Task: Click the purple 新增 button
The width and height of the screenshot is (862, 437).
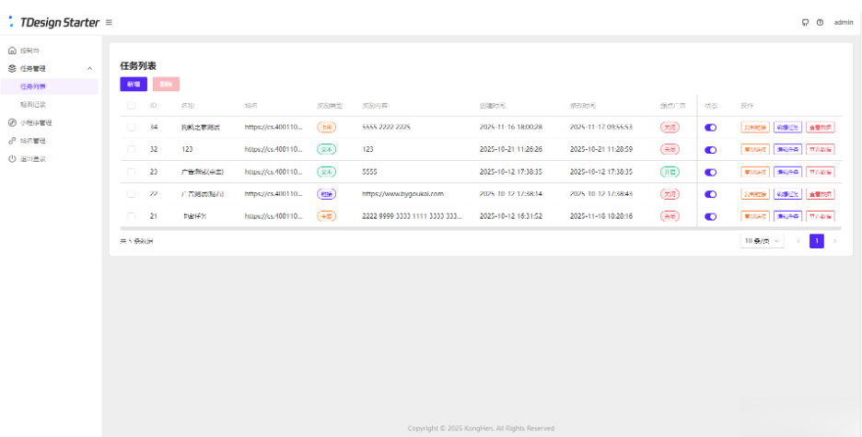Action: pyautogui.click(x=134, y=84)
